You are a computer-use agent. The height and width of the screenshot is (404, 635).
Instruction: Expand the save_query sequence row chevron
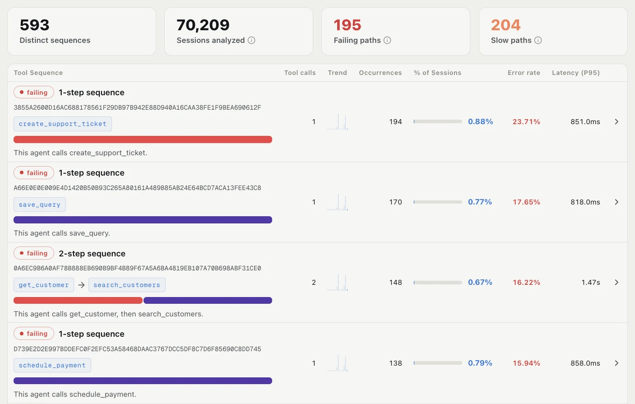pyautogui.click(x=616, y=202)
